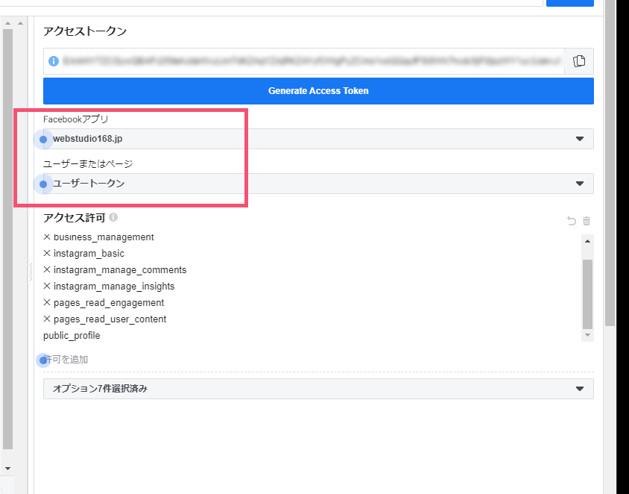Click the instagram_basic permission label
The image size is (629, 494).
click(89, 254)
